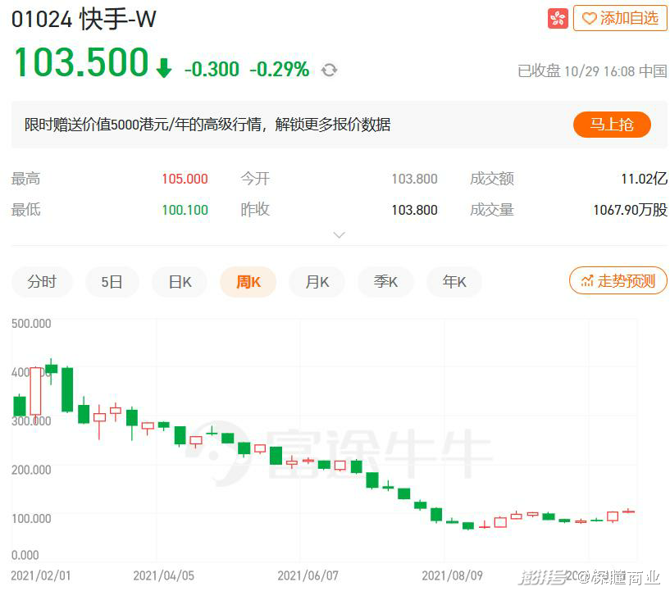Select the 日K chart tab

pyautogui.click(x=180, y=282)
